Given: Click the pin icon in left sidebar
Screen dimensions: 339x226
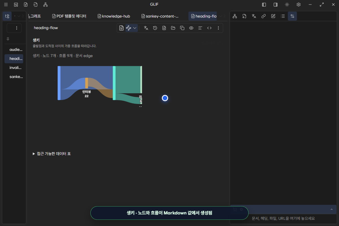Looking at the screenshot, I should 8,39.
